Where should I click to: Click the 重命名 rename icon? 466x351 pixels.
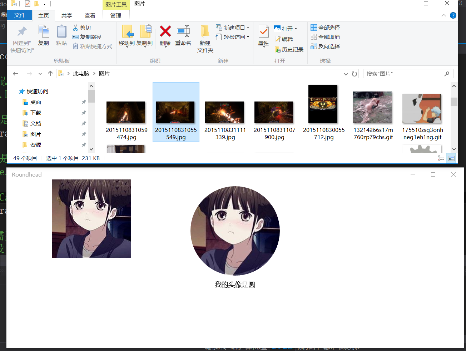tap(183, 31)
